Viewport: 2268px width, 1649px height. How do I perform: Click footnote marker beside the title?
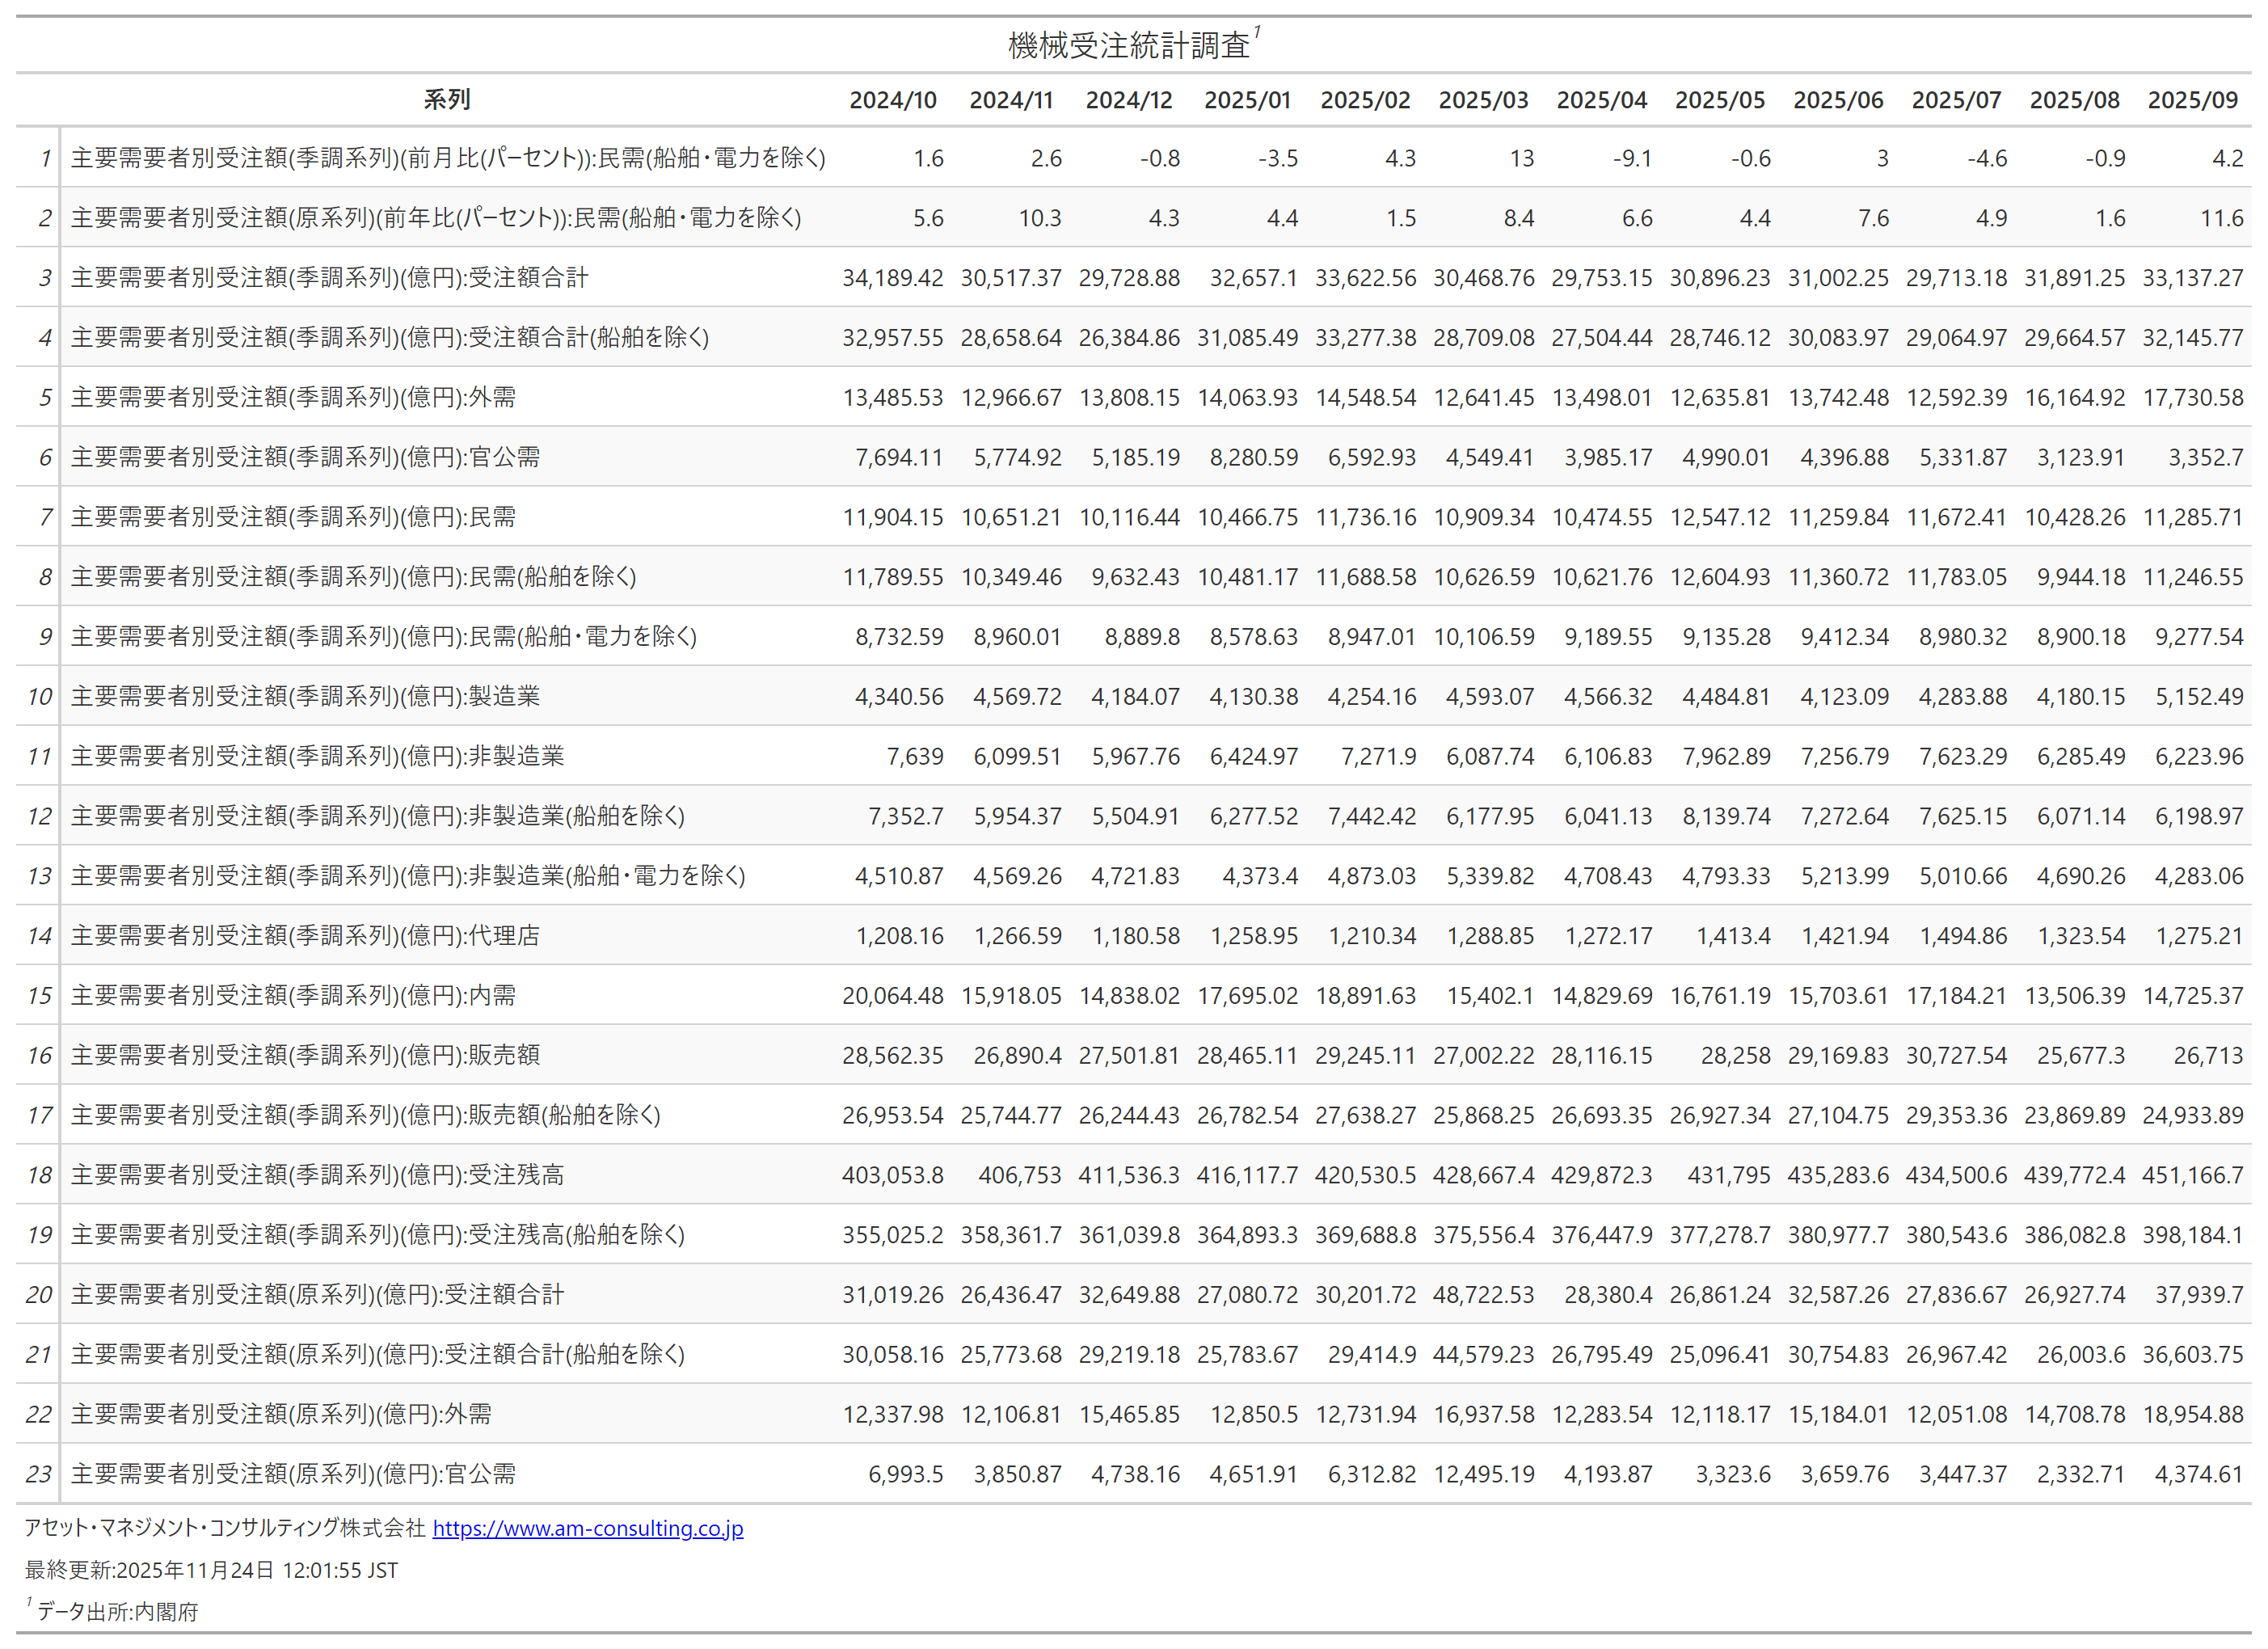[1257, 33]
